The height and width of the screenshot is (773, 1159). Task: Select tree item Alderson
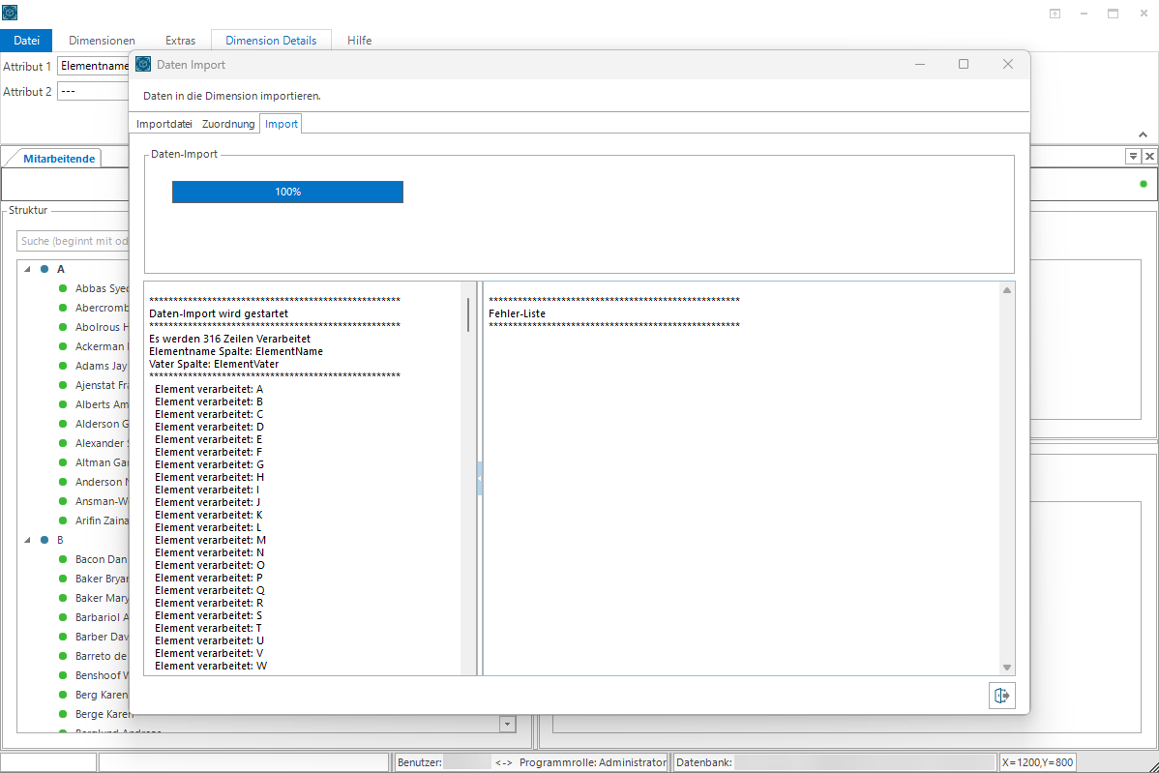click(102, 424)
